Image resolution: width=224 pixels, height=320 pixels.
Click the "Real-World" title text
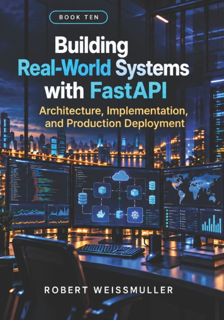(64, 68)
